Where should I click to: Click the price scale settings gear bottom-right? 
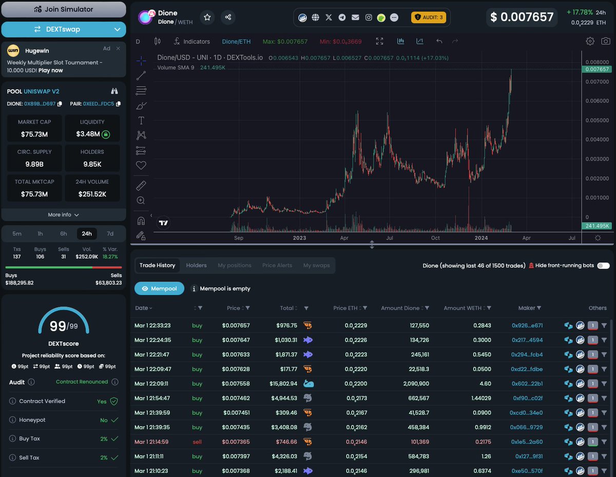tap(598, 238)
